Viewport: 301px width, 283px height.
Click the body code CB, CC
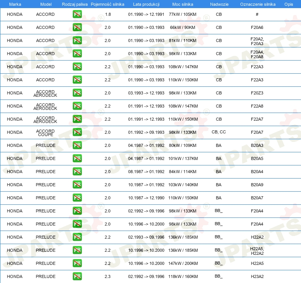[219, 132]
